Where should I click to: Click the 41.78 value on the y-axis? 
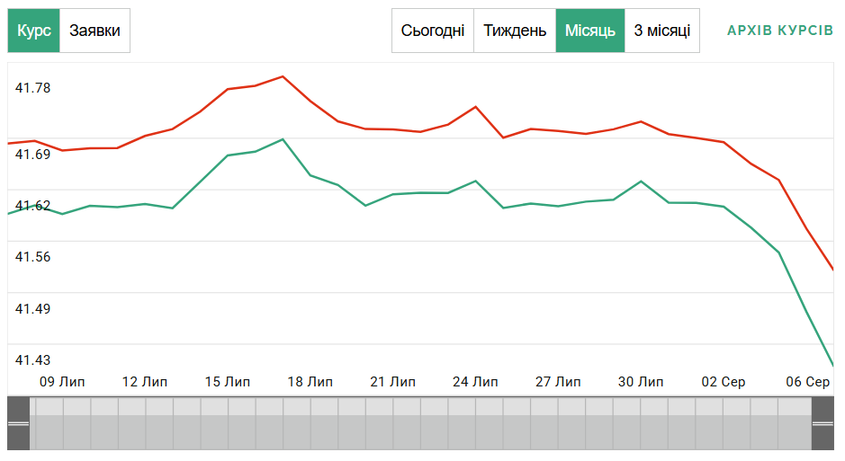pyautogui.click(x=33, y=88)
